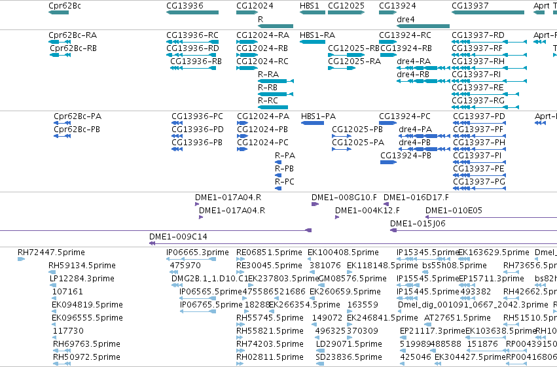Select the dre4 gene label
The height and width of the screenshot is (367, 557).
click(406, 19)
